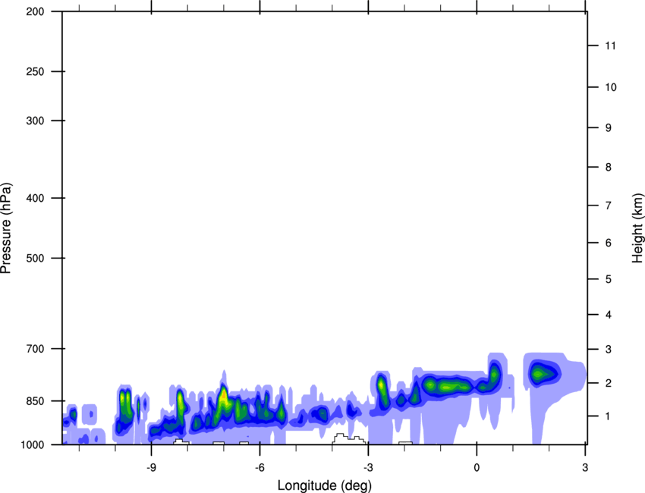Click the terrain outline near longitude -3.5
Viewport: 645px width, 493px height.
click(348, 438)
